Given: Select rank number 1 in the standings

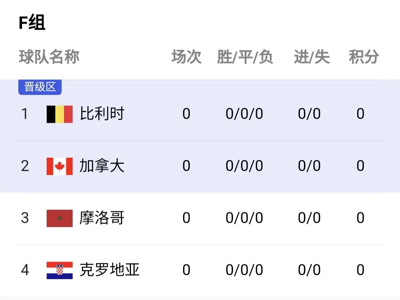Looking at the screenshot, I should point(25,113).
